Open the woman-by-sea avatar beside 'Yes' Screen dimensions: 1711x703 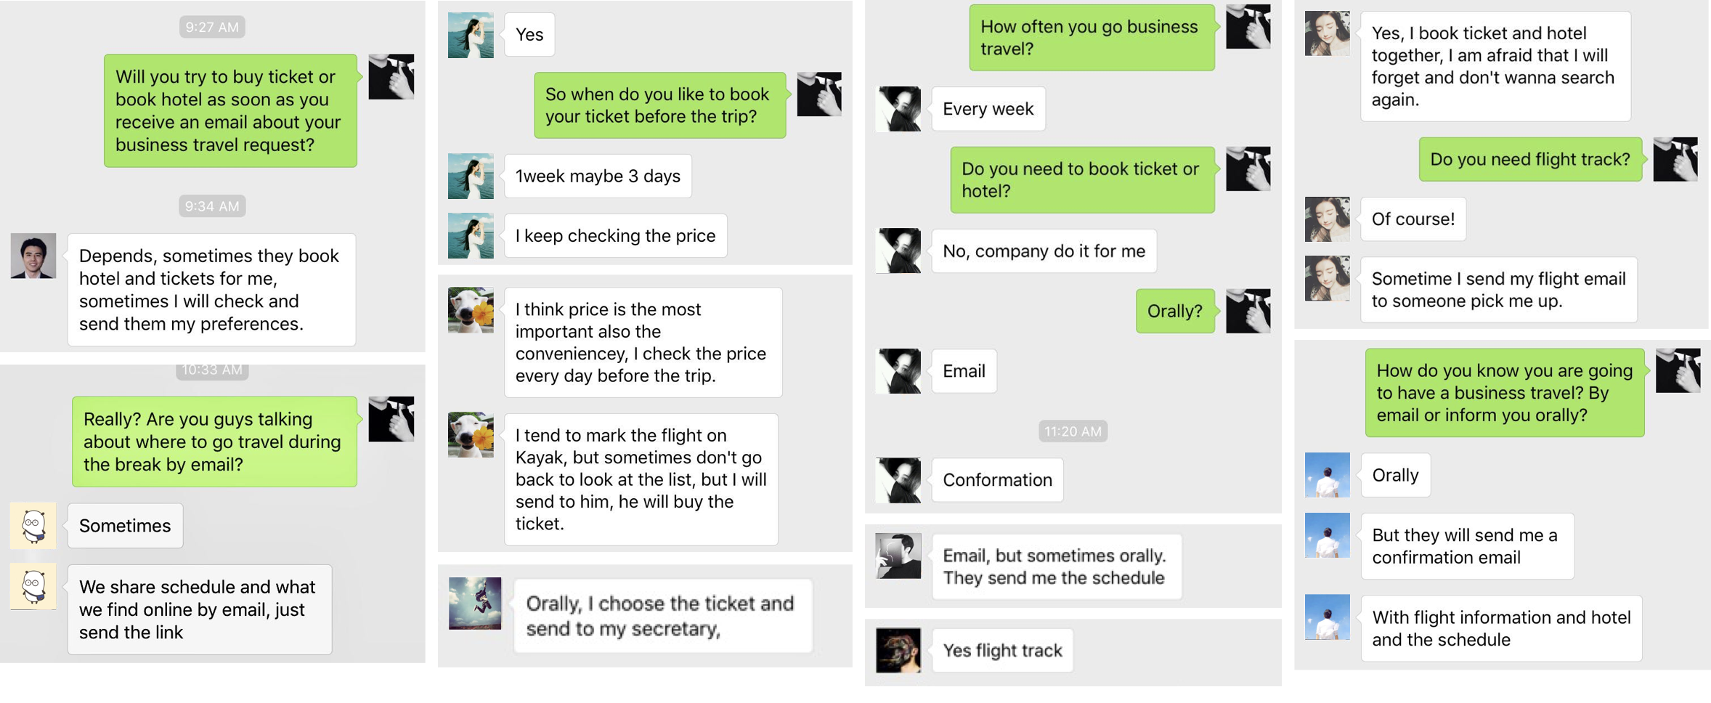[471, 35]
